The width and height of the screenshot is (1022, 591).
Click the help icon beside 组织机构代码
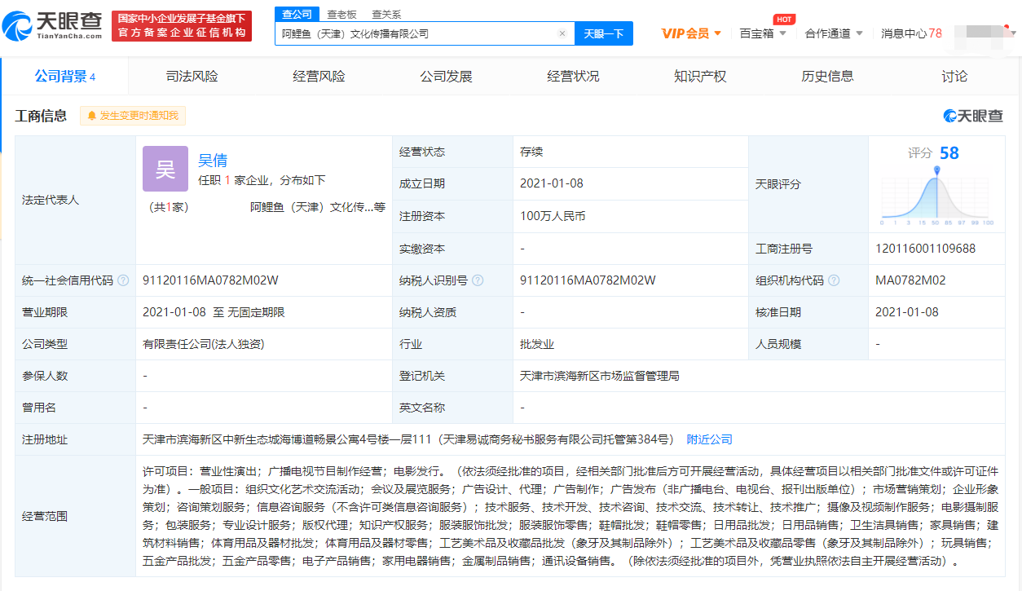pyautogui.click(x=834, y=280)
